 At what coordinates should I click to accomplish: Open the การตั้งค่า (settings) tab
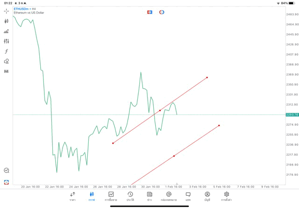[227, 196]
